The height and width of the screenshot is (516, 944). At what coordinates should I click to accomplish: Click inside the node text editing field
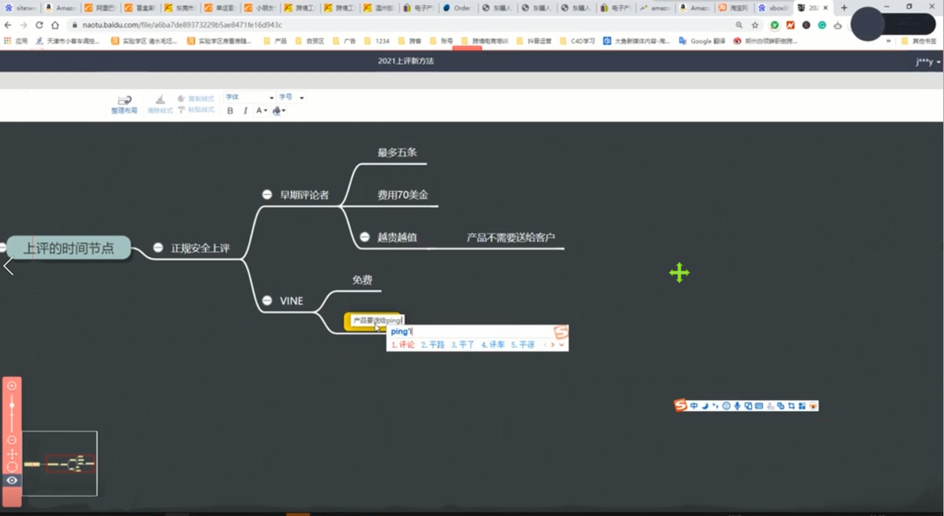(377, 320)
